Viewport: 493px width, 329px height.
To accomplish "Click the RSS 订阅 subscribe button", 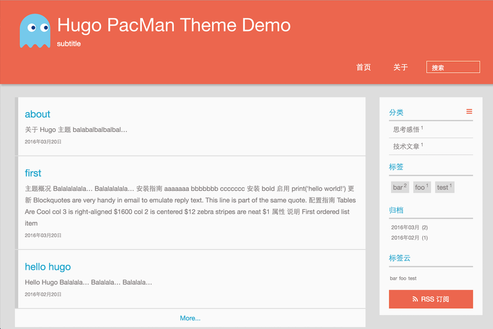I will (x=431, y=299).
